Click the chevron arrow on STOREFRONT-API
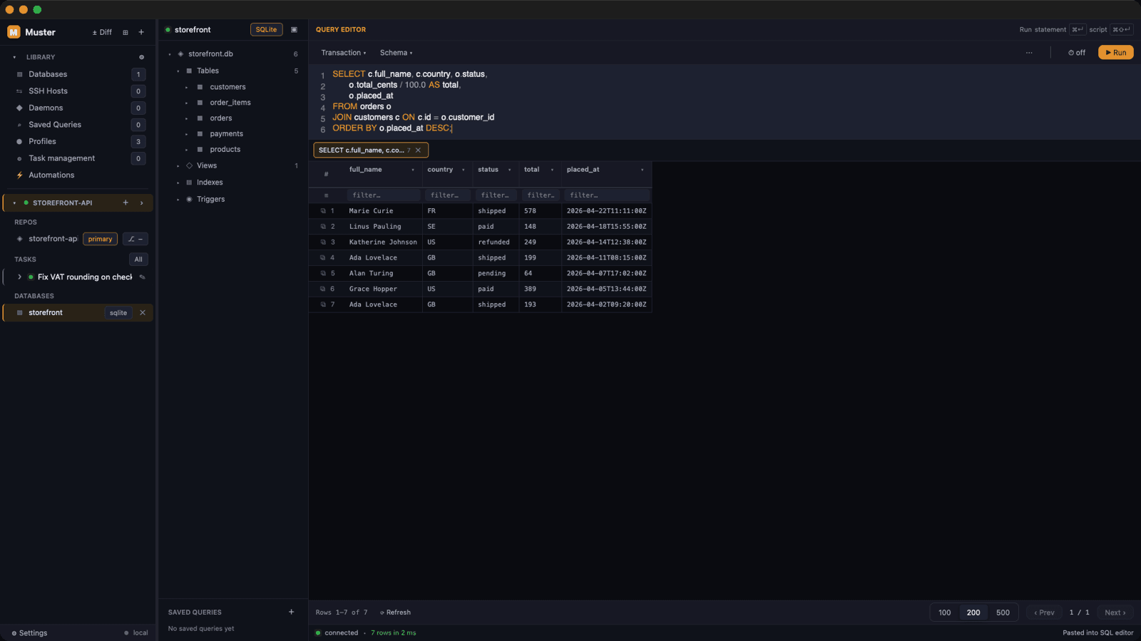Screen dimensions: 1141x641 click(141, 203)
